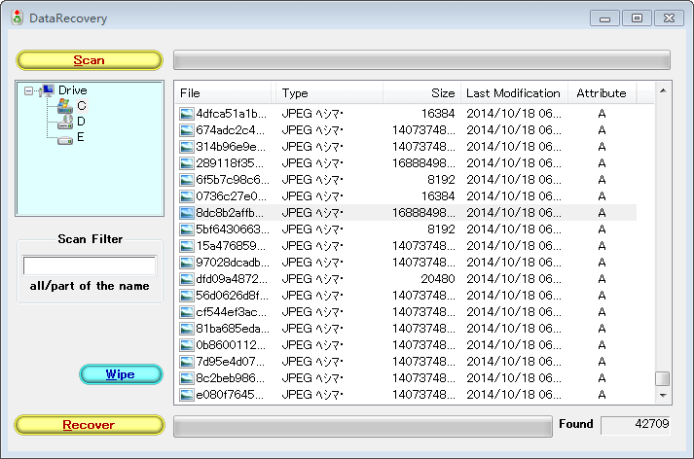Select file name 97028dcadb...
This screenshot has height=459, width=694.
233,263
